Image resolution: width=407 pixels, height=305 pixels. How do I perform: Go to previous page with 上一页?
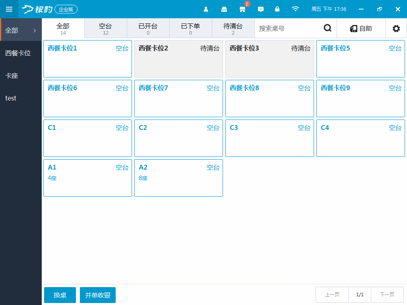(x=332, y=295)
